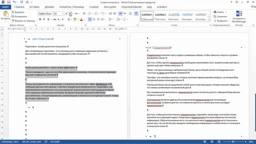The image size is (256, 144).
Task: Open the Шрифт dialog launcher
Action: pyautogui.click(x=85, y=25)
